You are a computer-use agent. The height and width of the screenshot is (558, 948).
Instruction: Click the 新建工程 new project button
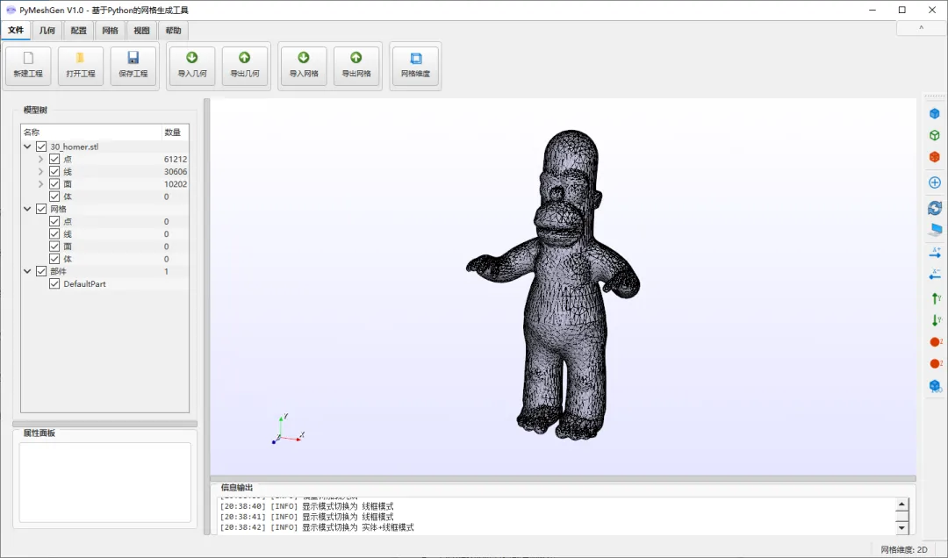coord(28,66)
